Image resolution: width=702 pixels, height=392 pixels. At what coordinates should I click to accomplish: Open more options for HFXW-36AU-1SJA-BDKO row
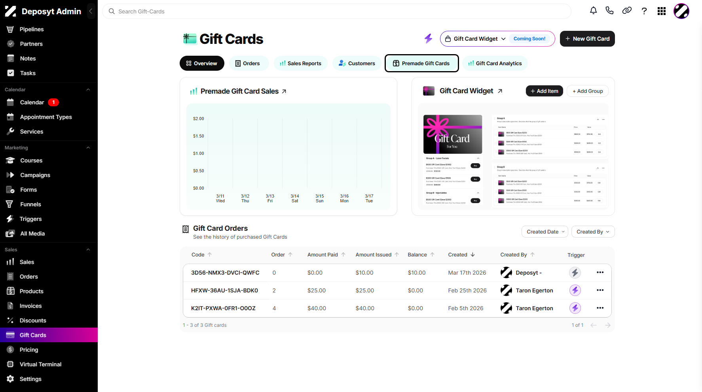pos(600,290)
